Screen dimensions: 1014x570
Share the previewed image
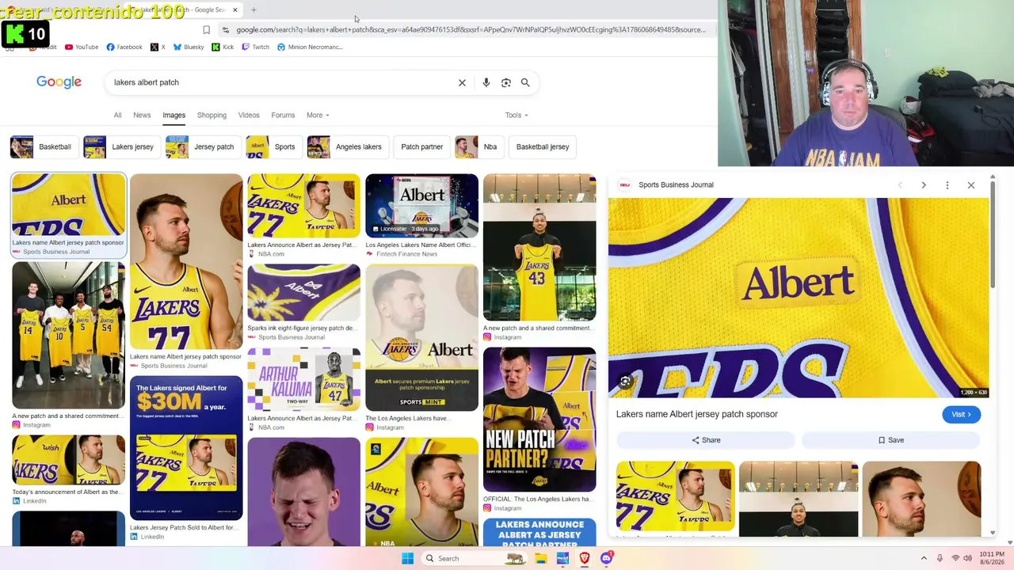pyautogui.click(x=706, y=440)
